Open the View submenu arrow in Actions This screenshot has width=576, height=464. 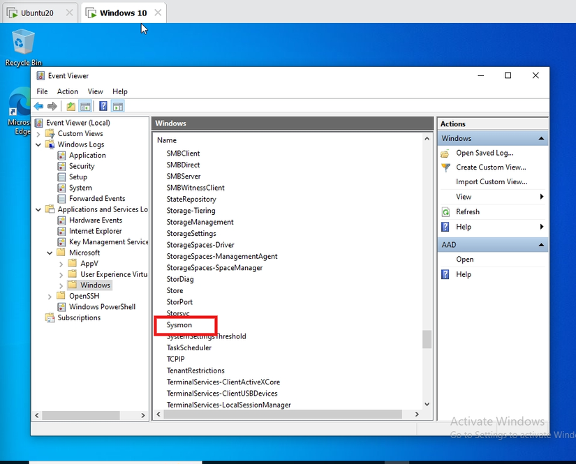[542, 197]
